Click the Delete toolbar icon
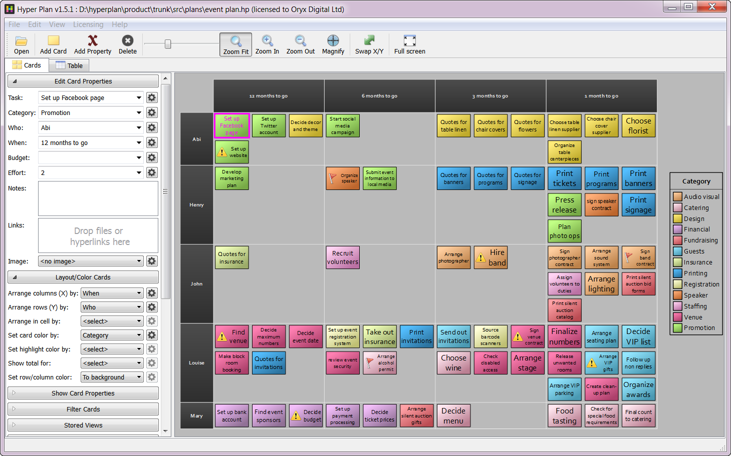The height and width of the screenshot is (456, 731). [x=128, y=41]
